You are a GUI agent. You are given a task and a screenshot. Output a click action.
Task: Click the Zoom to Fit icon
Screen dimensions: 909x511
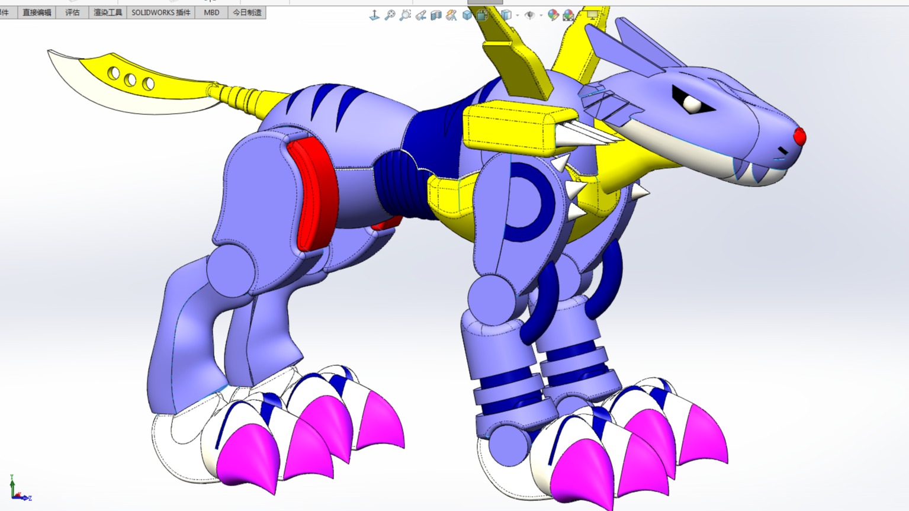click(x=390, y=15)
